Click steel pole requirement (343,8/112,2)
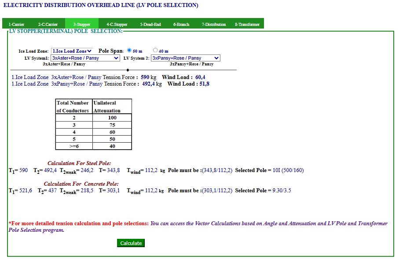This screenshot has width=403, height=259. (217, 170)
